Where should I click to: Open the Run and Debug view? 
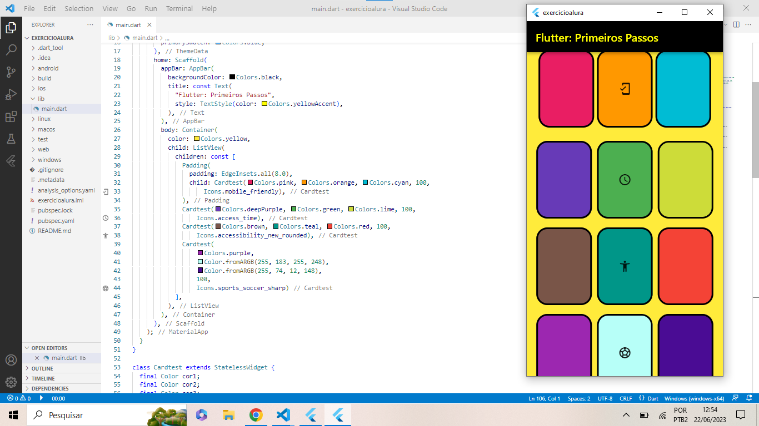tap(11, 94)
